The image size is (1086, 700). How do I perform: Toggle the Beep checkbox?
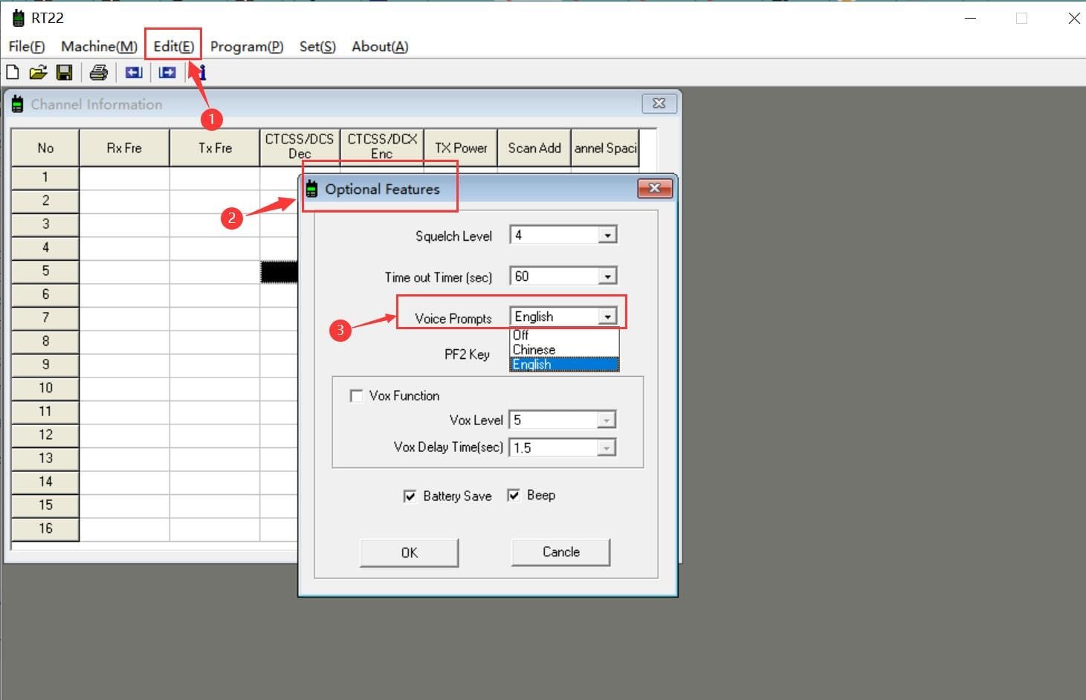[x=514, y=495]
